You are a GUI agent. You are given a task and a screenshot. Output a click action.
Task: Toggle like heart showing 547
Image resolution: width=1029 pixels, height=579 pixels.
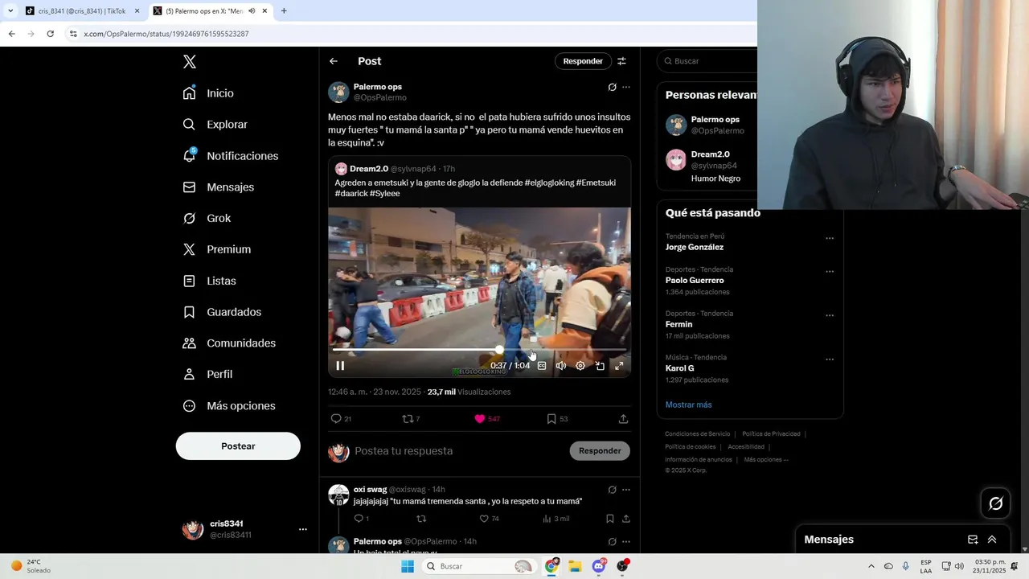coord(487,419)
